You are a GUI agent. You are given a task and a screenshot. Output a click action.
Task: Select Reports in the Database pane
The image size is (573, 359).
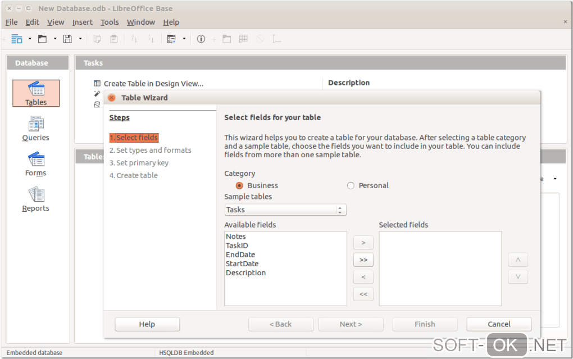tap(35, 199)
